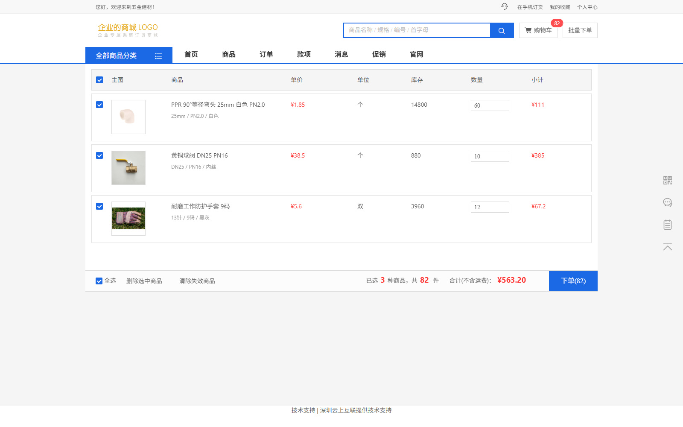683x427 pixels.
Task: Open product name 耐磨工作防护手套 9码
Action: [x=200, y=206]
